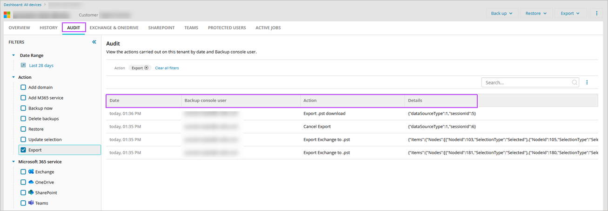Screen dimensions: 608x211
Task: Collapse the Filters panel with double chevron
Action: coord(94,42)
